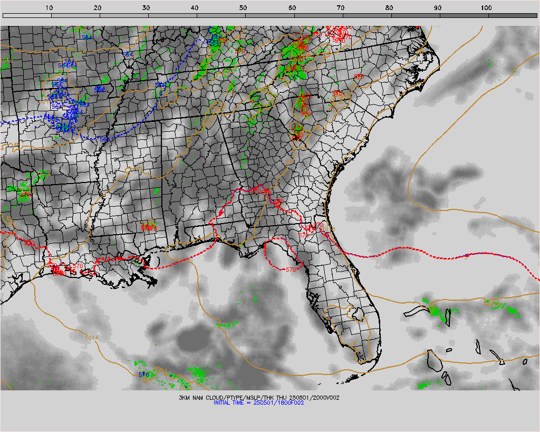Click the blue "INITIAL TIME = 250501/1800F002" caption
This screenshot has height=432, width=540.
[258, 402]
